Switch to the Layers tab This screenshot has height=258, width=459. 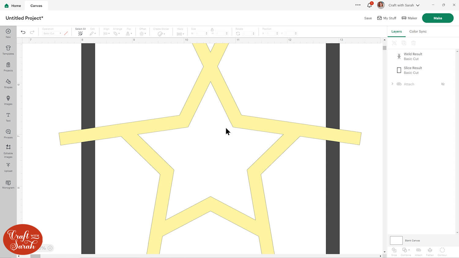[397, 31]
